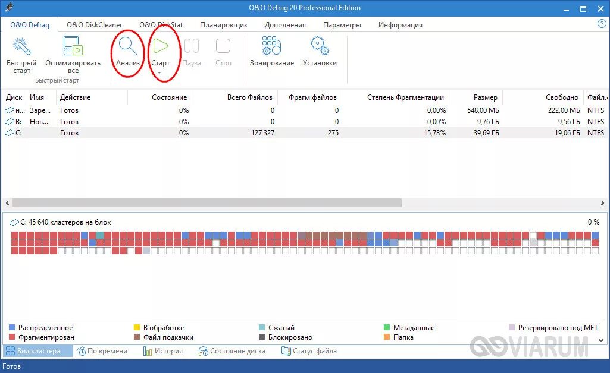The width and height of the screenshot is (610, 373).
Task: Open the Дополнения tab
Action: click(285, 25)
